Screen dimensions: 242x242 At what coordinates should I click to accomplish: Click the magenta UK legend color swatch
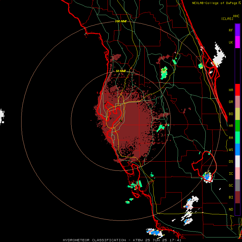coord(237,42)
